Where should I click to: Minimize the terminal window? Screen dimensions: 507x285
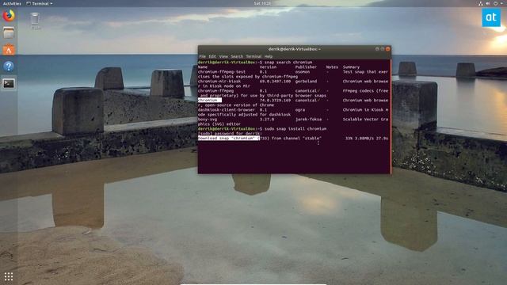pyautogui.click(x=377, y=49)
